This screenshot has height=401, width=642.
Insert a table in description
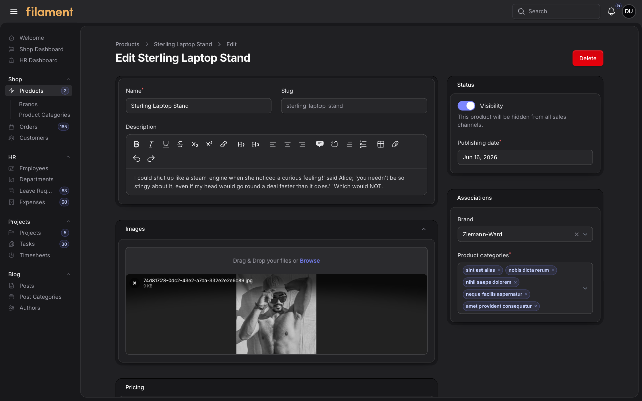pos(381,144)
